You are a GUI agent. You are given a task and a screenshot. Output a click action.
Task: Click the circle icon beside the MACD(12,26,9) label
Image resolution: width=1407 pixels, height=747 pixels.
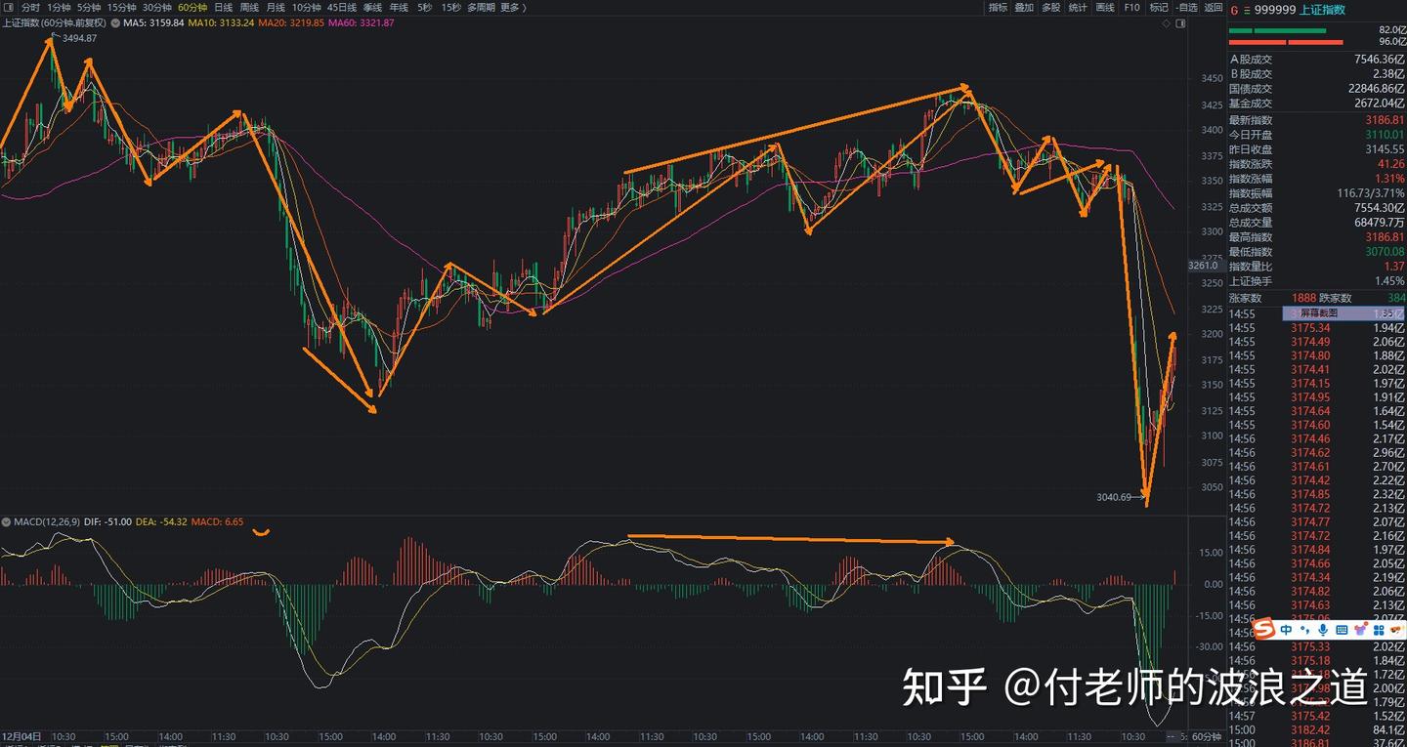tap(6, 522)
